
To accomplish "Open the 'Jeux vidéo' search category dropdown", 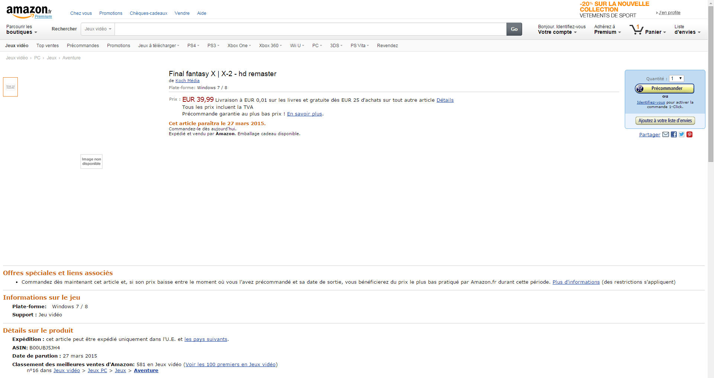I will (x=98, y=29).
